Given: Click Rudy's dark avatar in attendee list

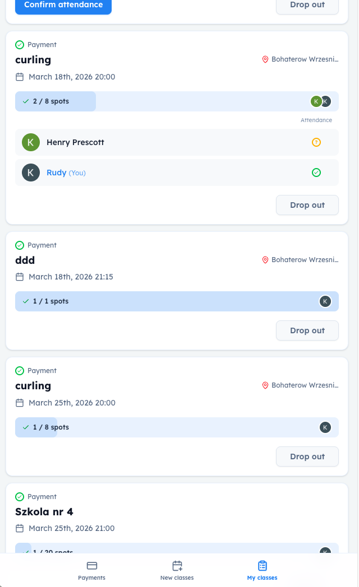Looking at the screenshot, I should (31, 173).
